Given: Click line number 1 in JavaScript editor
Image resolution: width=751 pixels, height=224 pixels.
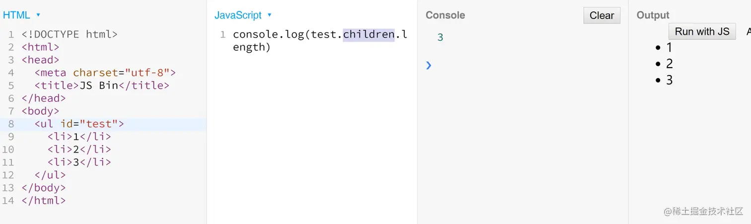Looking at the screenshot, I should click(x=223, y=35).
